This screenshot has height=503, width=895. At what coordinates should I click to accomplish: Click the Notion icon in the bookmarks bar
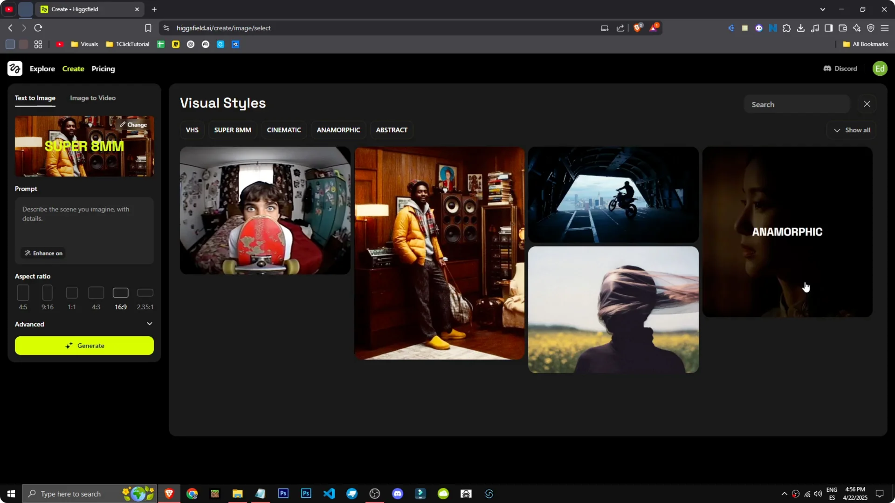(772, 28)
